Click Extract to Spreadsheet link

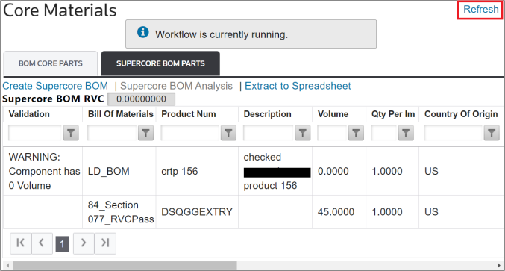tap(298, 86)
